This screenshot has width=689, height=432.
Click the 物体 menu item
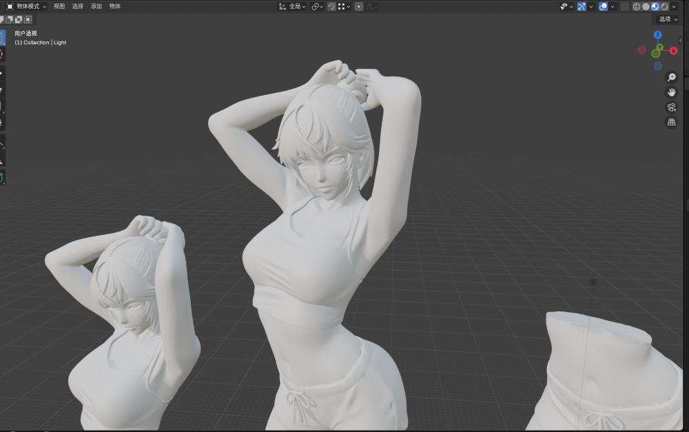[114, 6]
